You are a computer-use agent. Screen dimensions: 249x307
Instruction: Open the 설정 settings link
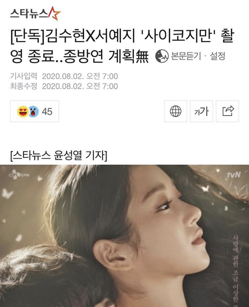[217, 56]
